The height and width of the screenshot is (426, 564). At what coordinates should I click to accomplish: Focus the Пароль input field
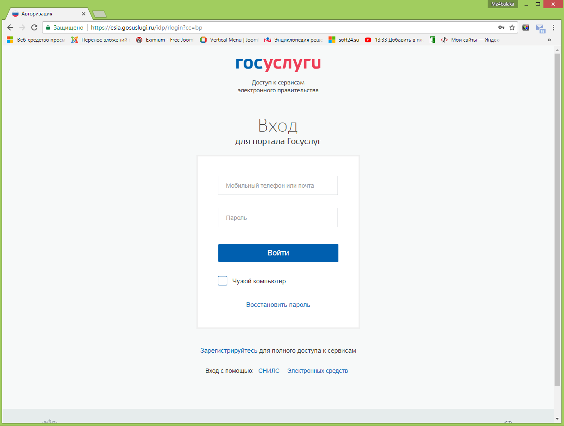[278, 217]
